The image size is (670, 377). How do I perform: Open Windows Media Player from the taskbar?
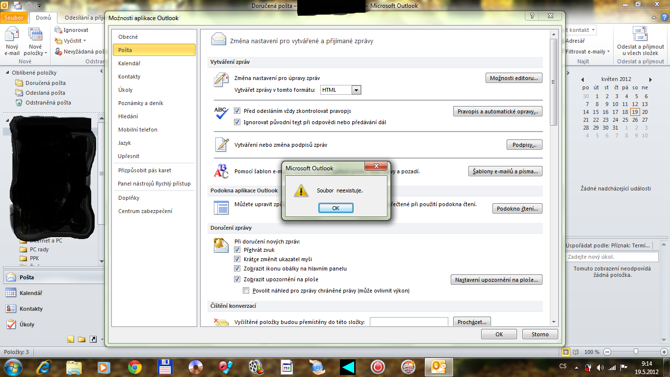point(104,367)
